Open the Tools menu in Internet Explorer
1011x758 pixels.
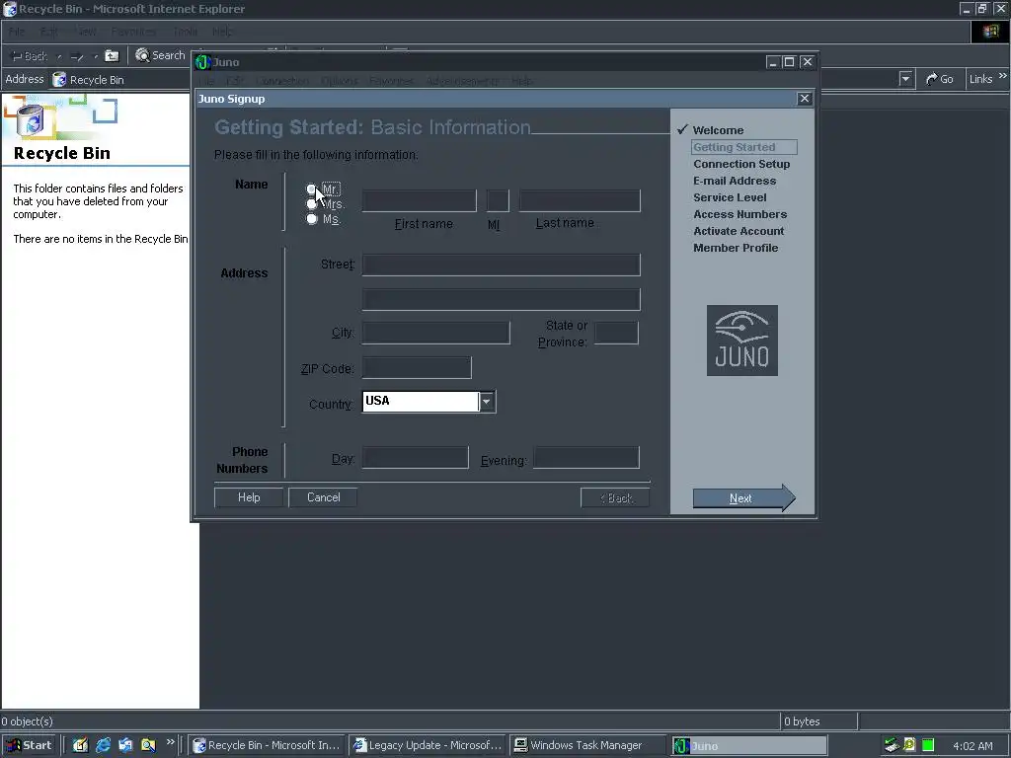(x=185, y=32)
